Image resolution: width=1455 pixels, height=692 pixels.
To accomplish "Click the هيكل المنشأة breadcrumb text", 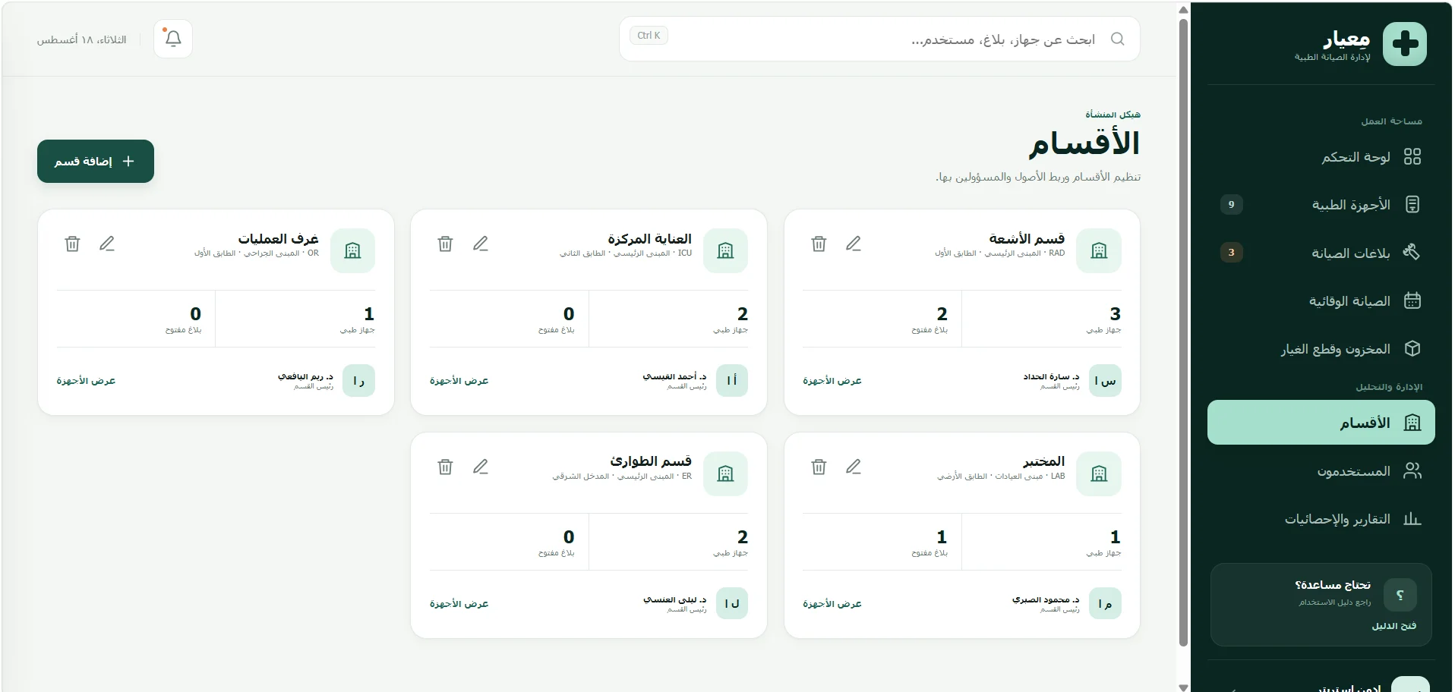I will pos(1113,115).
